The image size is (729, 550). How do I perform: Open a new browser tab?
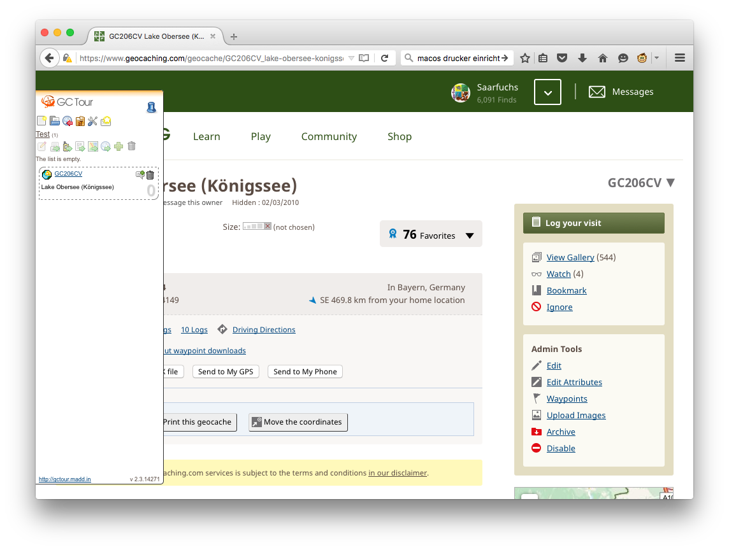[234, 37]
